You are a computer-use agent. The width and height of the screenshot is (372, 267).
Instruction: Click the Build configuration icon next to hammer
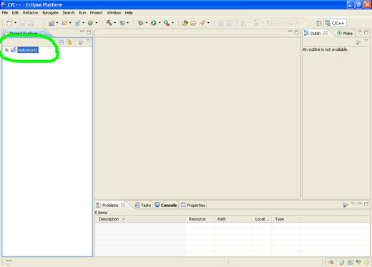122,23
